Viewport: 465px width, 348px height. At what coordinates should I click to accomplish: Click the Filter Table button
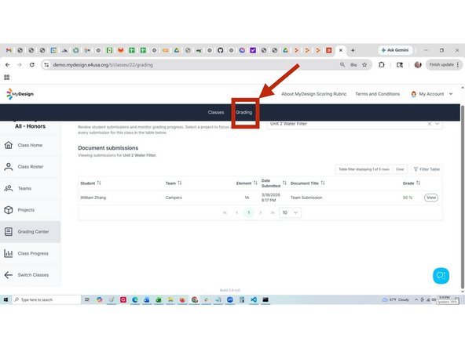427,169
